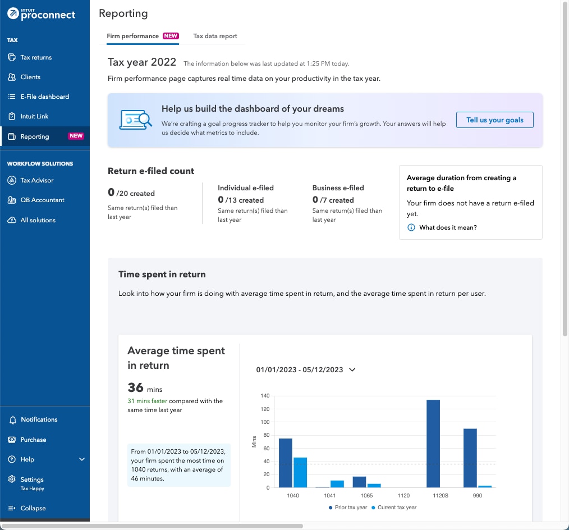Click the Intuit ProConnect logo
This screenshot has width=569, height=530.
41,14
